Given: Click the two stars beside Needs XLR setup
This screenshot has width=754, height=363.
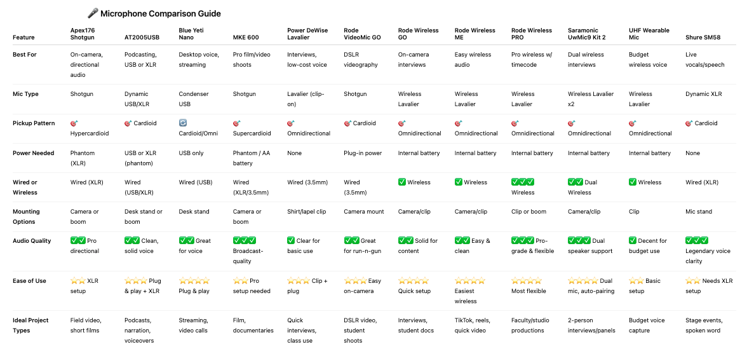Looking at the screenshot, I should (693, 281).
